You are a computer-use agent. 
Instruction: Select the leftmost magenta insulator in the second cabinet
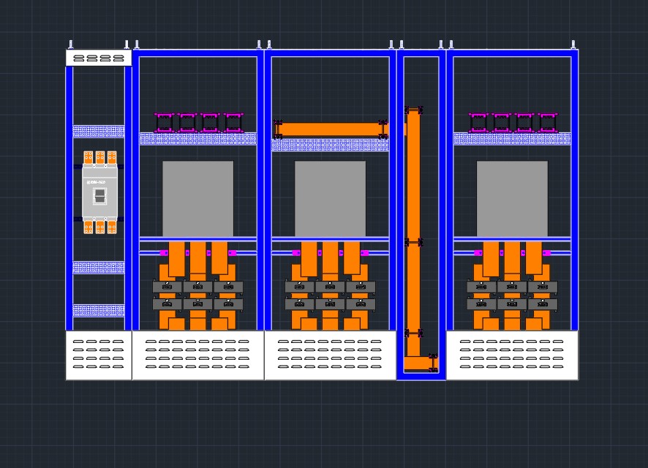(164, 123)
